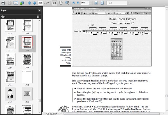The width and height of the screenshot is (168, 115).
Task: Click the heading Basic Rock Figures
Action: point(123,19)
